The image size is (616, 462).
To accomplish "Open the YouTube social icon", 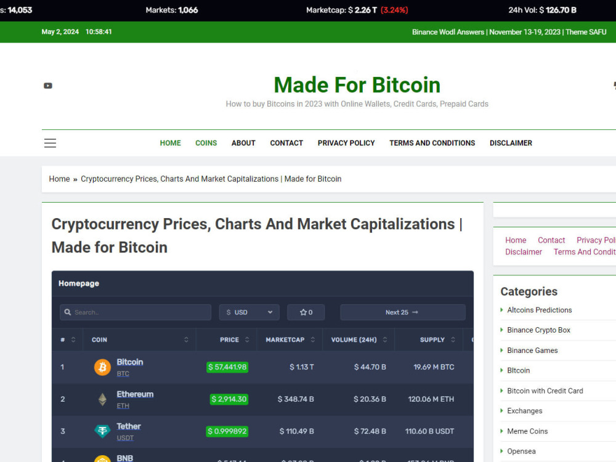I will click(48, 86).
